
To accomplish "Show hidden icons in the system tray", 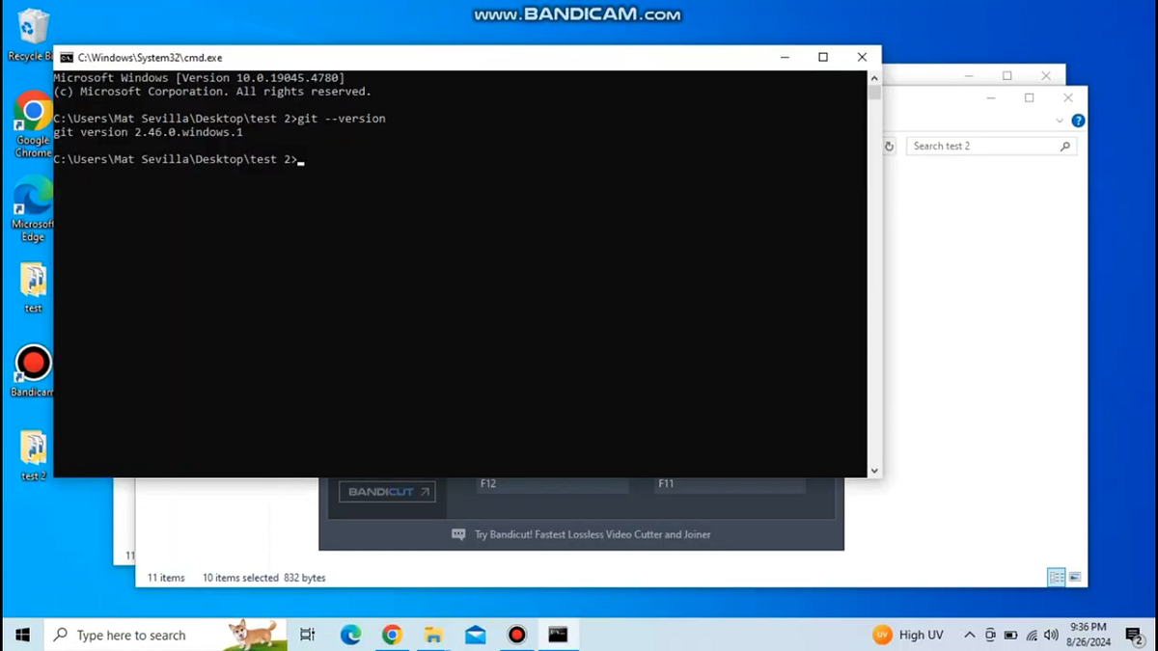I will coord(969,635).
